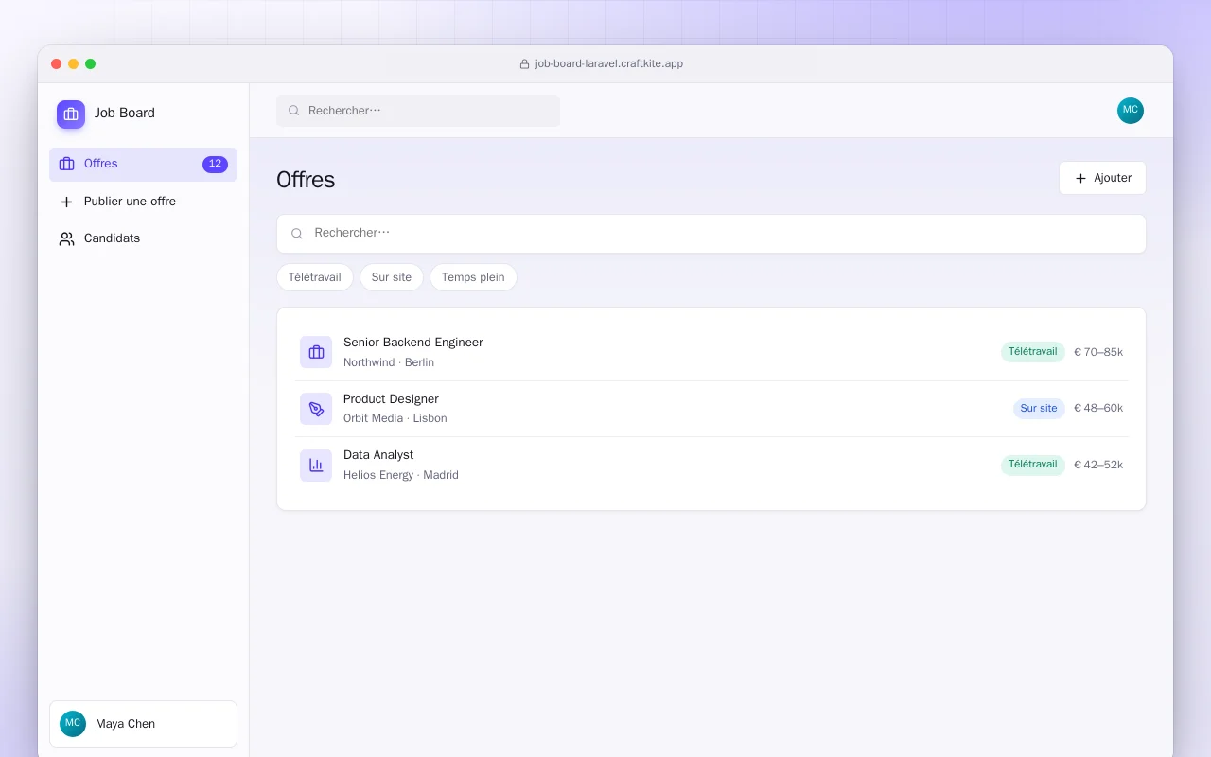
Task: Click the padlock icon in the address bar
Action: [524, 64]
